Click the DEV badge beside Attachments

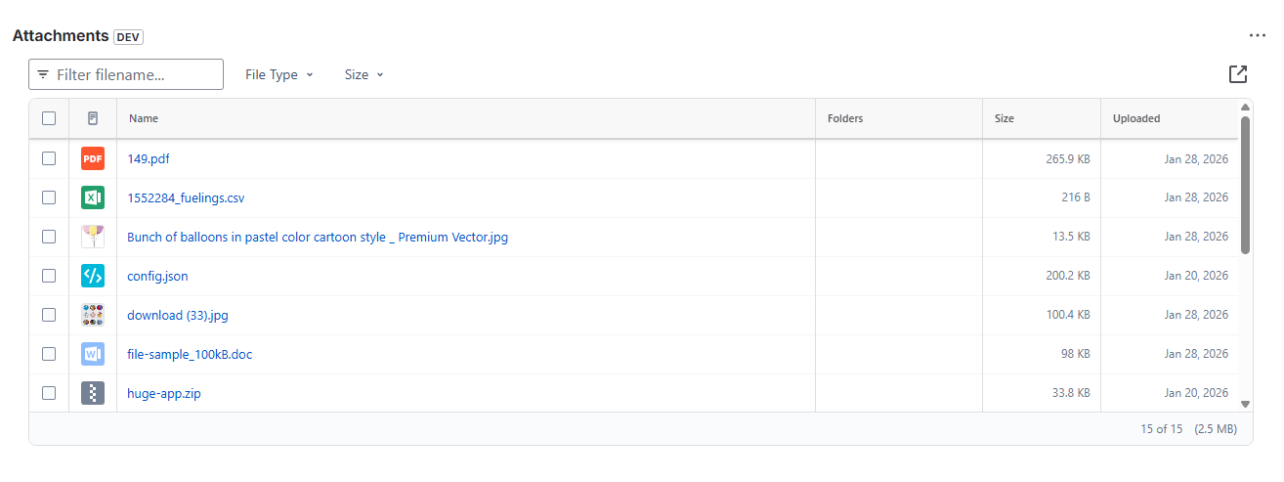[129, 36]
